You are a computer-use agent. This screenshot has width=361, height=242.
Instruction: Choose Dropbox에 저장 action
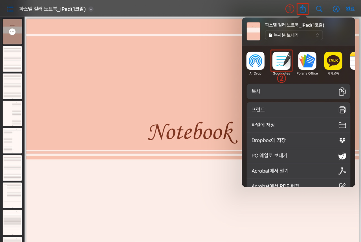(x=298, y=140)
